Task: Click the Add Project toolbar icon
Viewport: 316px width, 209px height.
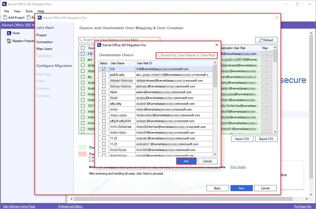Action: click(5, 18)
